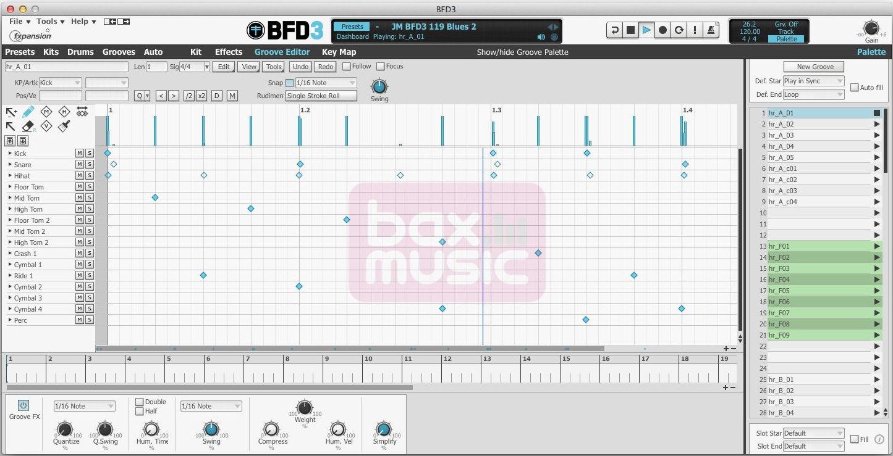Select the stretch double-arrow tool
The width and height of the screenshot is (893, 456).
coord(82,112)
